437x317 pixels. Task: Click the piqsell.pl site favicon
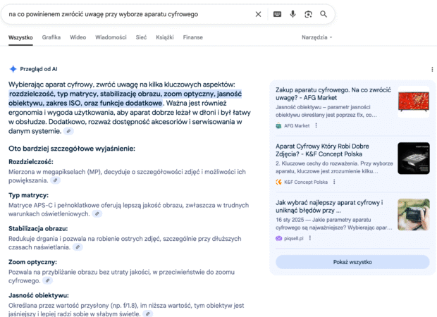[x=278, y=238]
